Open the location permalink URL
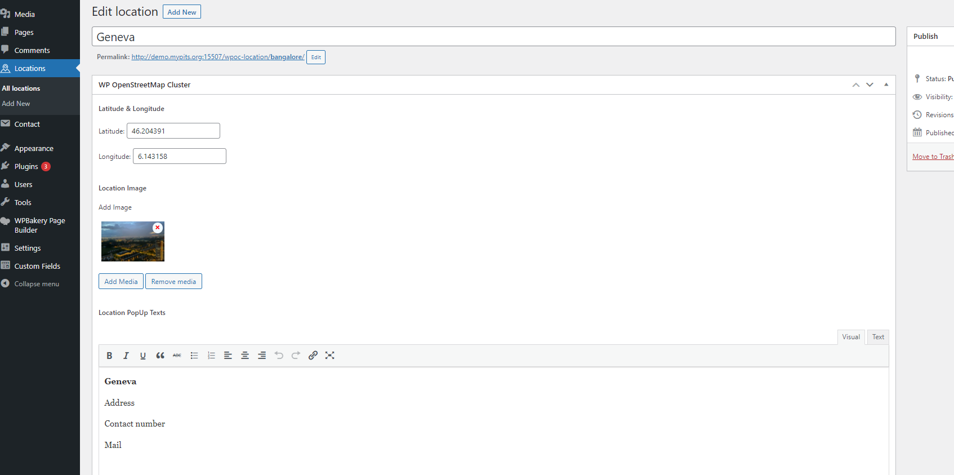The image size is (954, 475). 217,57
